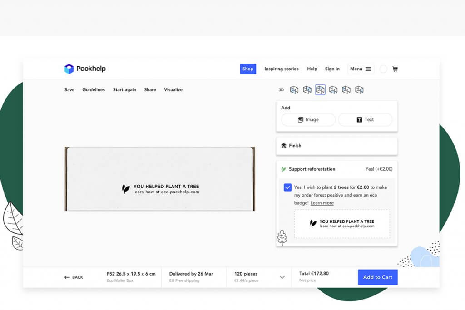Uncheck the plant 2 trees checkbox
The height and width of the screenshot is (310, 465).
click(287, 187)
